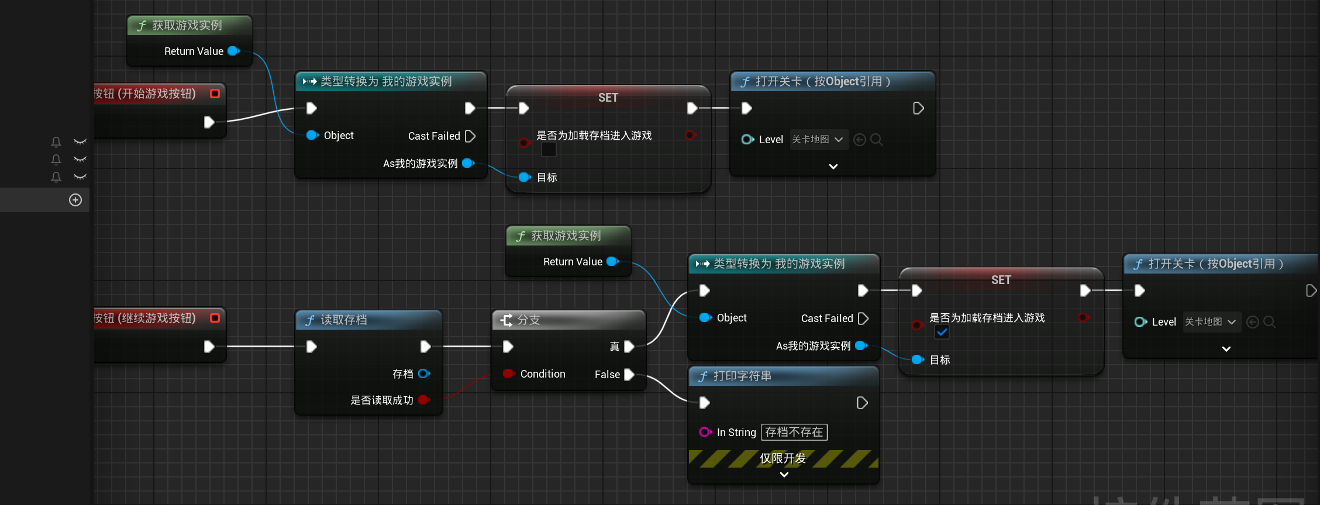Image resolution: width=1320 pixels, height=505 pixels.
Task: Click the magnifier icon on lower 打开关卡 node
Action: [x=1269, y=322]
